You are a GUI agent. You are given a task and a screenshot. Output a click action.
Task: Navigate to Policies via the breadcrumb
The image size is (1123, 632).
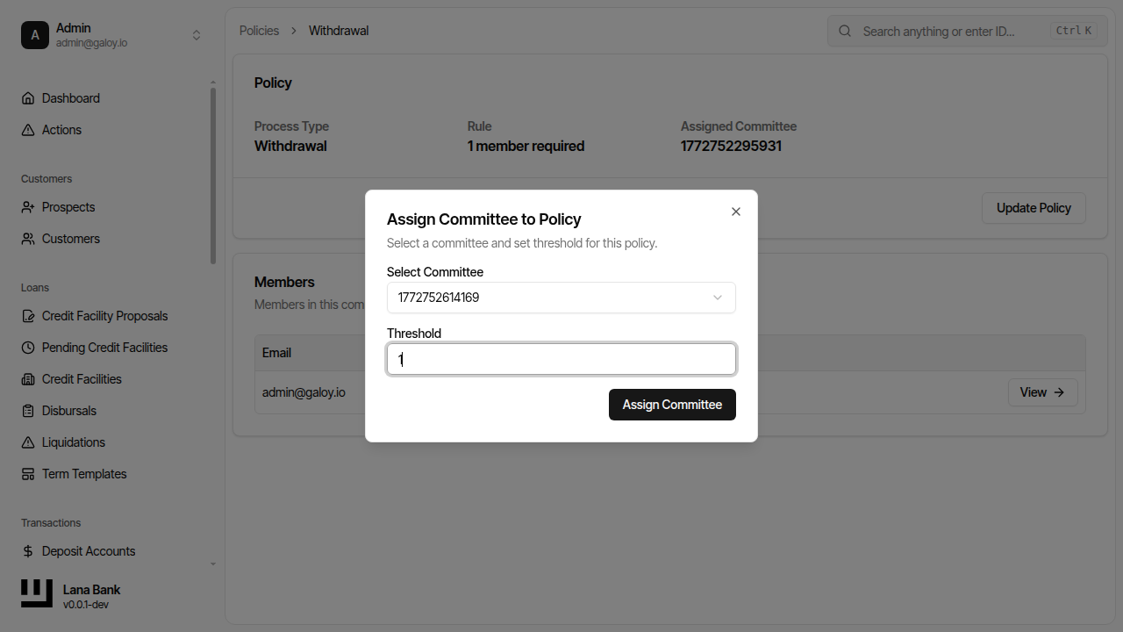(x=259, y=30)
